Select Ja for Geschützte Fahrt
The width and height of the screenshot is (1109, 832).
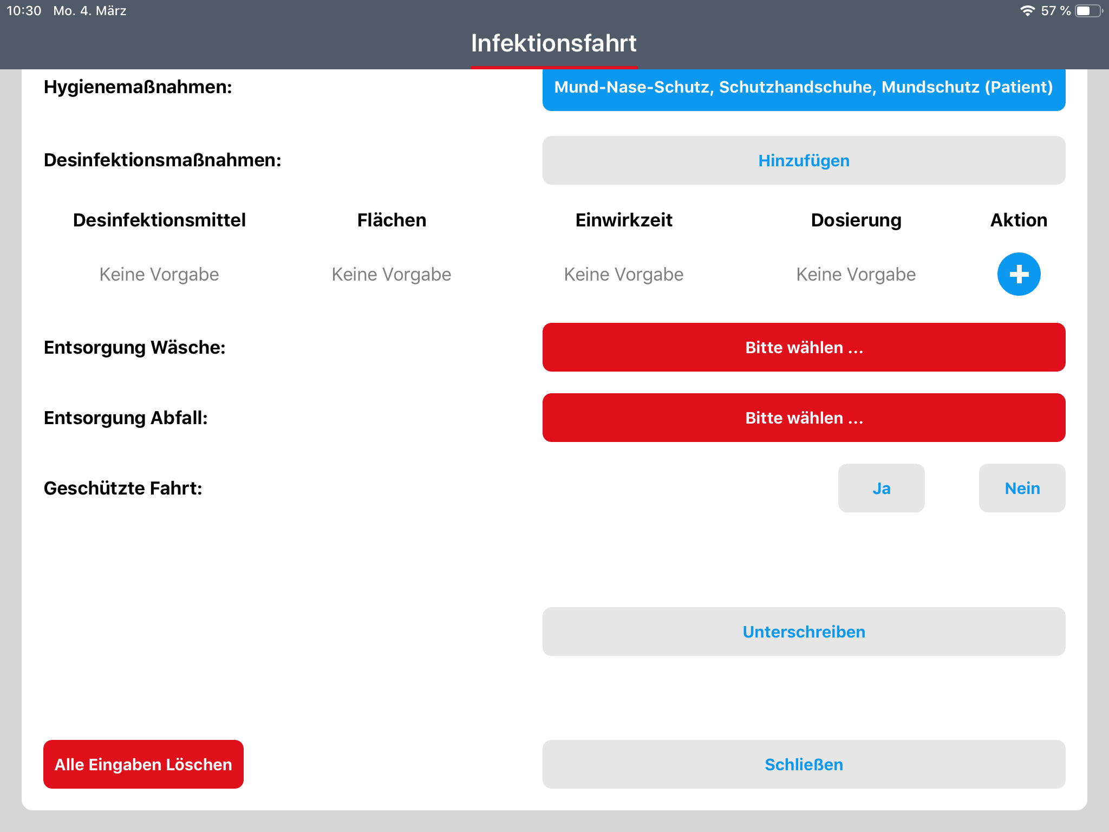(881, 488)
